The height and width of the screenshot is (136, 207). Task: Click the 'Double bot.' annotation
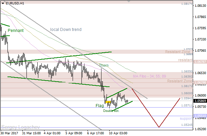pos(111,111)
